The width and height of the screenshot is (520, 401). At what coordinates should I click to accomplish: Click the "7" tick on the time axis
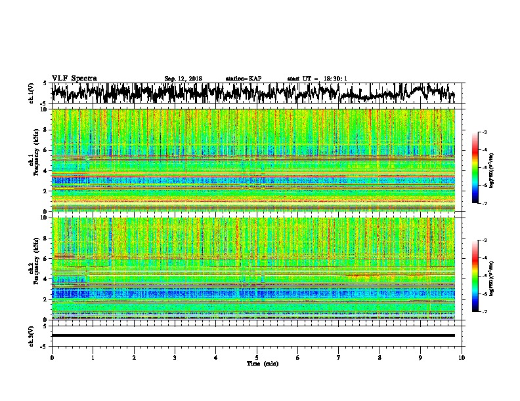click(x=339, y=358)
